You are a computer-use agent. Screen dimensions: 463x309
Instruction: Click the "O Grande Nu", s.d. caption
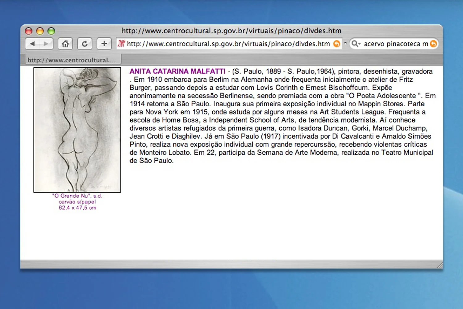[77, 196]
